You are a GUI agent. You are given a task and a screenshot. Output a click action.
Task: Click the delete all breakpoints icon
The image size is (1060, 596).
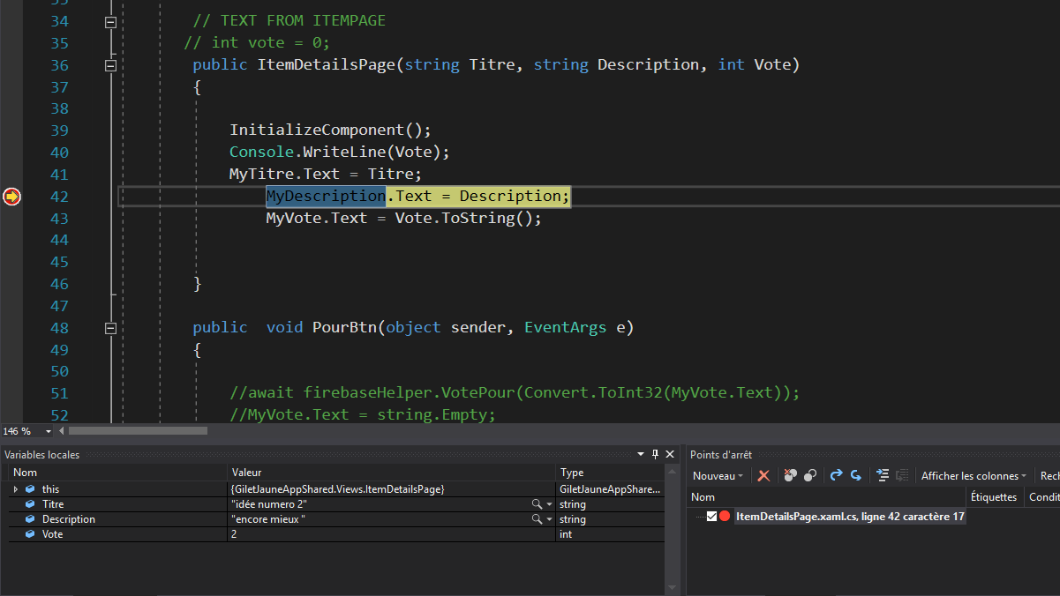click(x=790, y=475)
